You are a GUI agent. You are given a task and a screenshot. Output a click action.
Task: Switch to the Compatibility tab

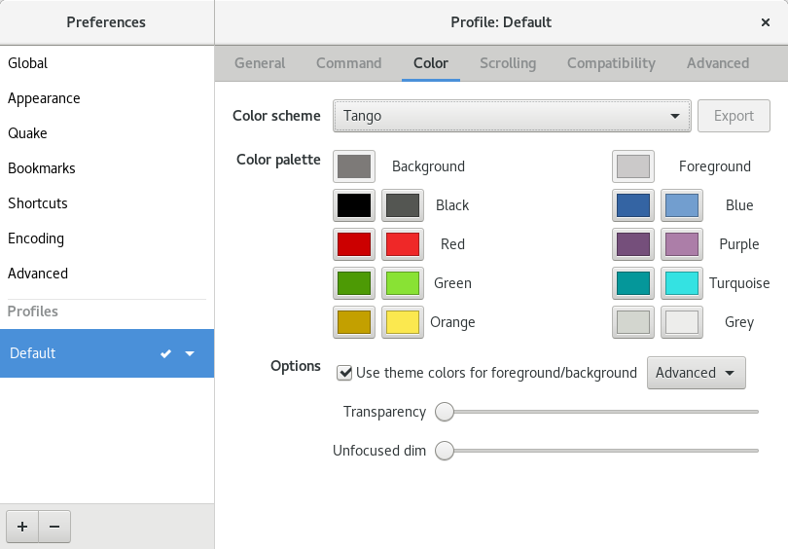point(611,63)
